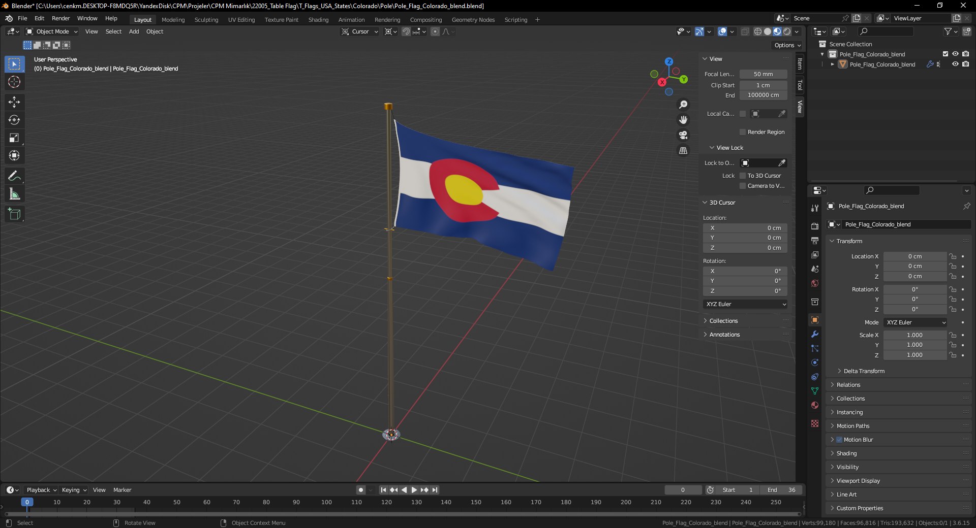Viewport: 976px width, 528px height.
Task: Collapse the 3D Cursor sidebar panel
Action: (722, 203)
